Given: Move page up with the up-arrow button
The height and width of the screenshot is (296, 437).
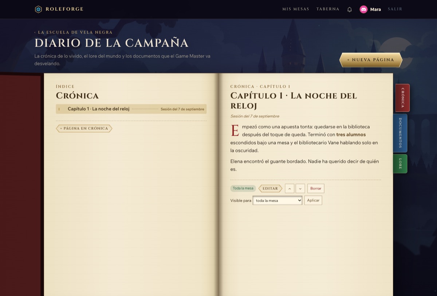Looking at the screenshot, I should coord(290,188).
